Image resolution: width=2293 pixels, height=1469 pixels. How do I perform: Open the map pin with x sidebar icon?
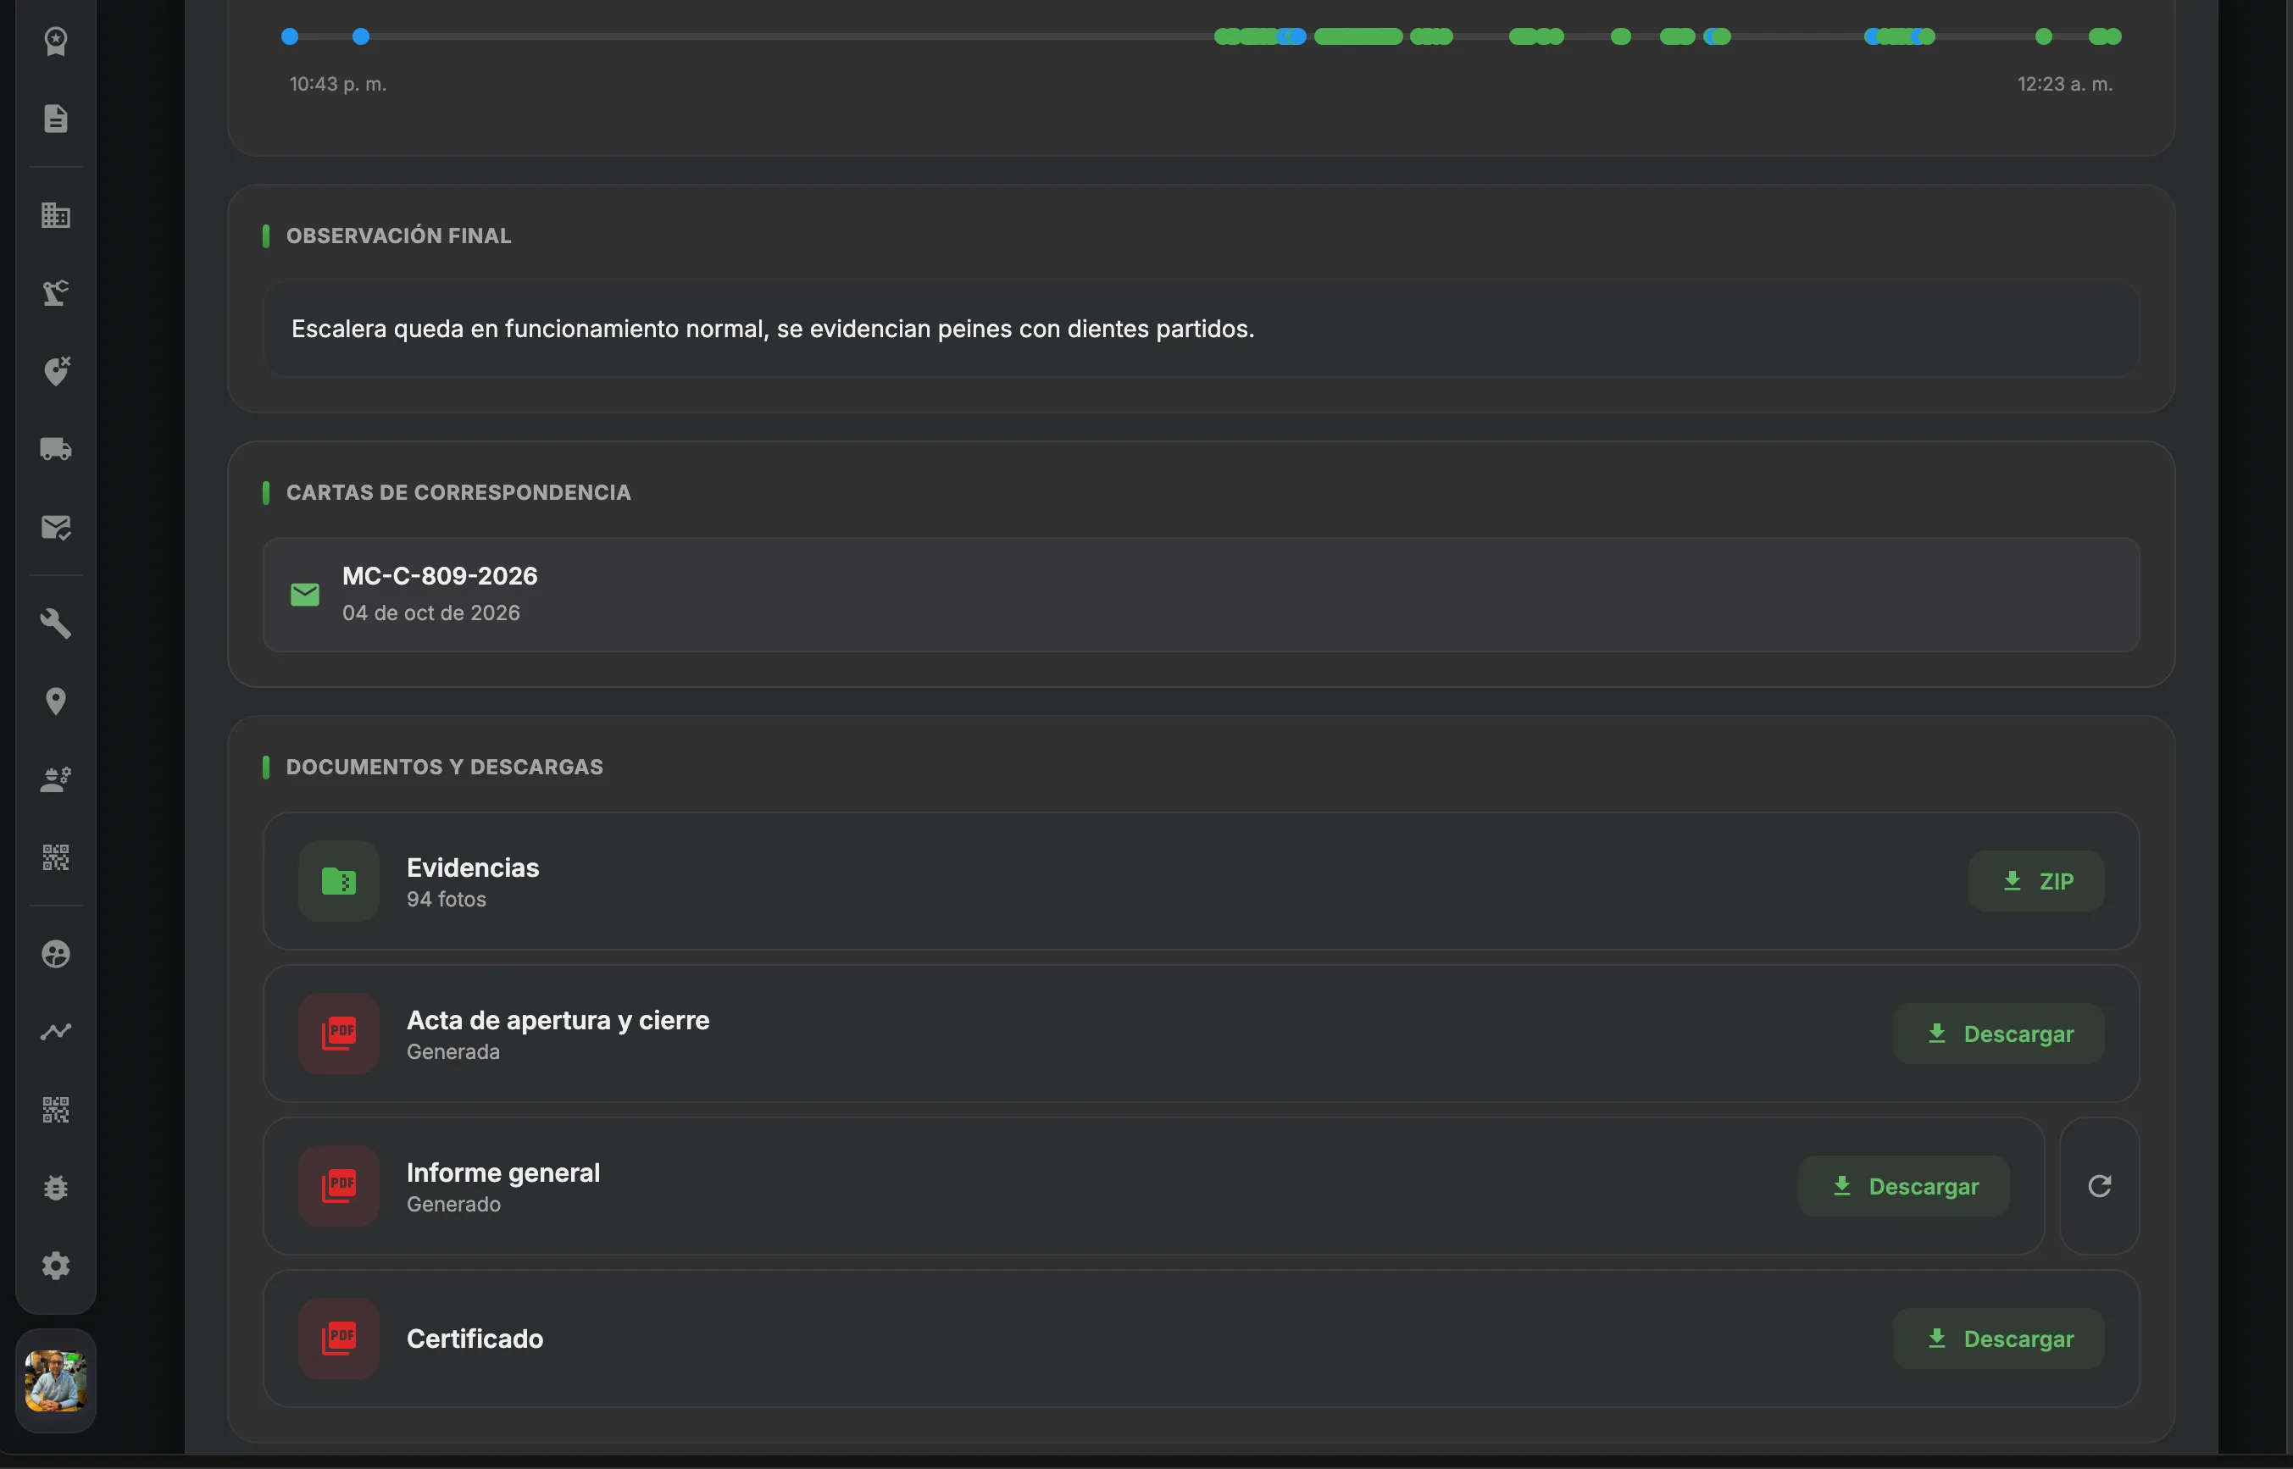(x=55, y=371)
